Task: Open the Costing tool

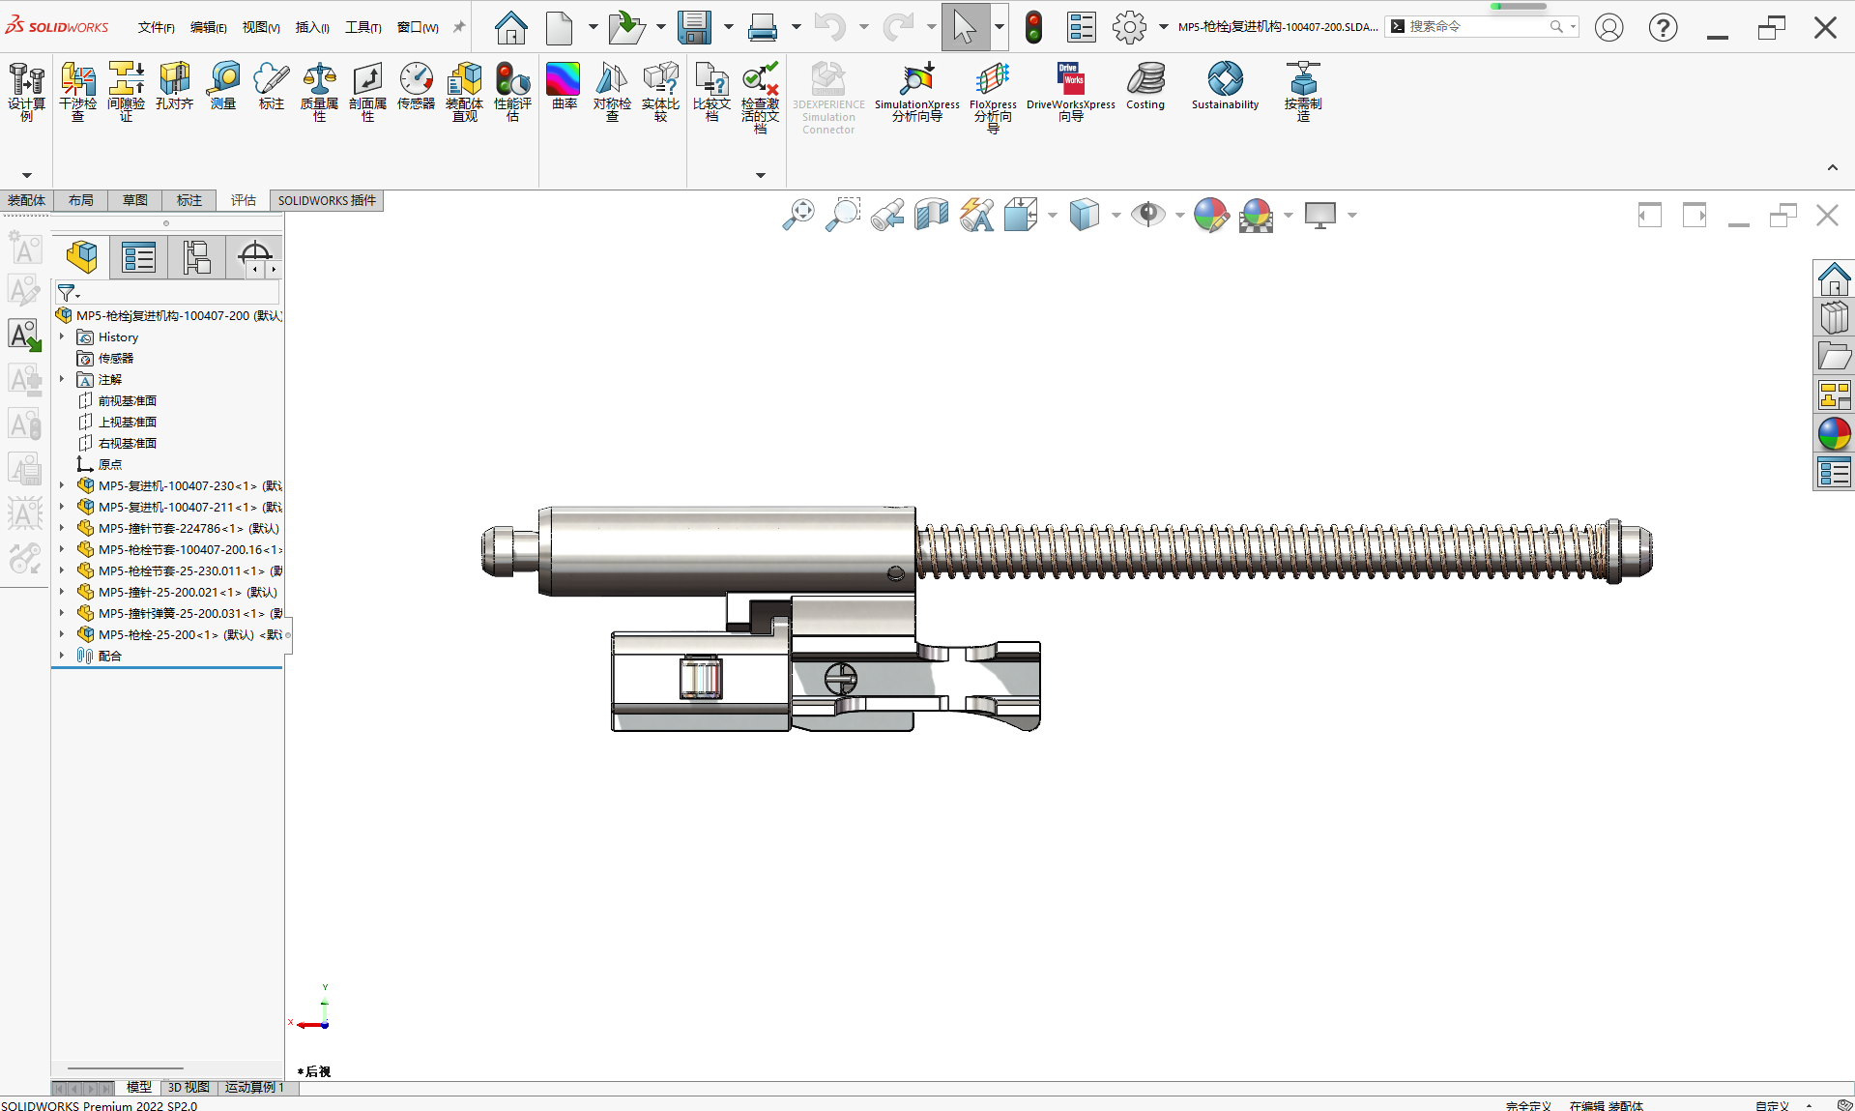Action: pos(1145,86)
